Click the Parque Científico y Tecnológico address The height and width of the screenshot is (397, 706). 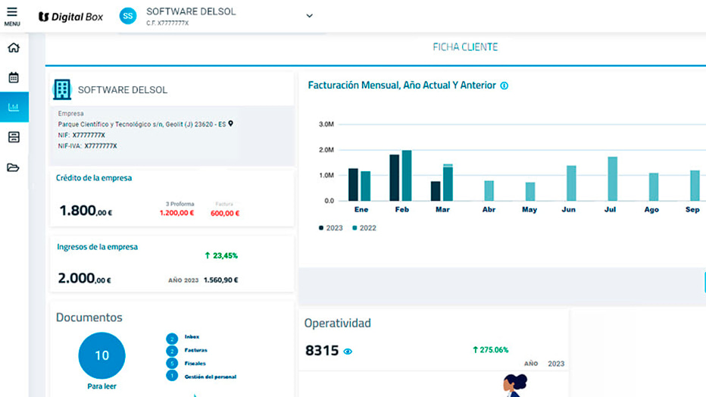(142, 124)
